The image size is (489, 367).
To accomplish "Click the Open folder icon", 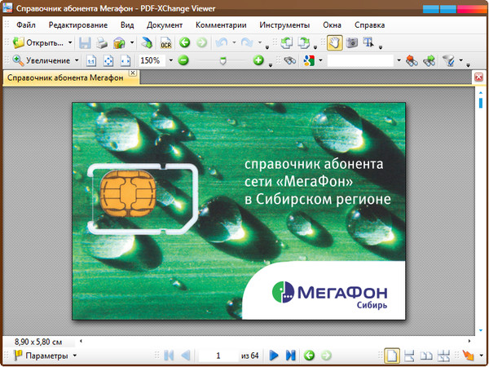I will (19, 42).
